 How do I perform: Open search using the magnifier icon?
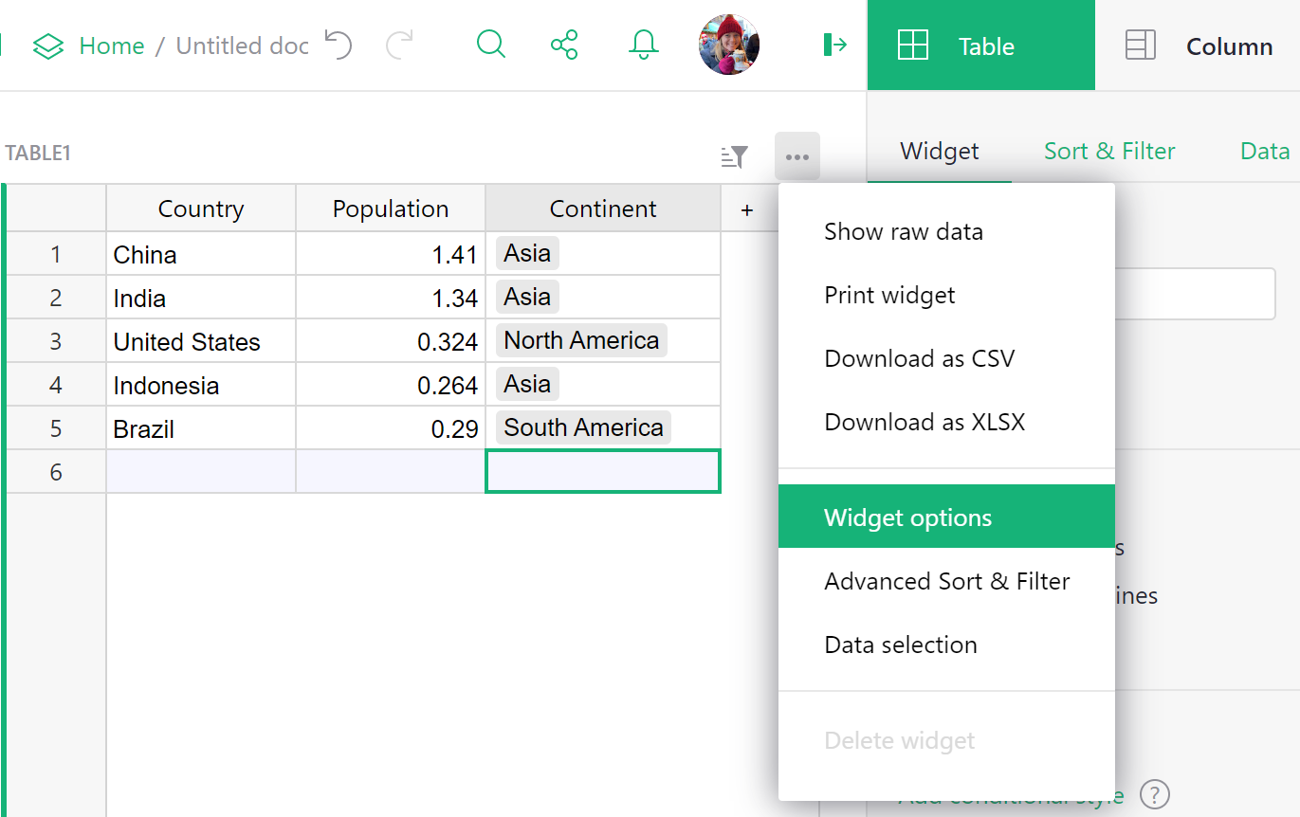(490, 45)
